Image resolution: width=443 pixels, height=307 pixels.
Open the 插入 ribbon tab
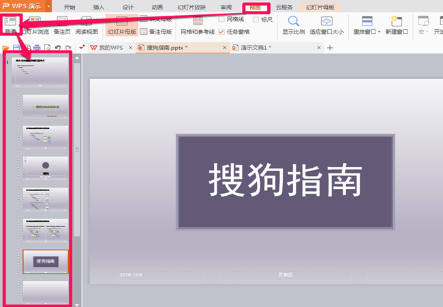99,7
